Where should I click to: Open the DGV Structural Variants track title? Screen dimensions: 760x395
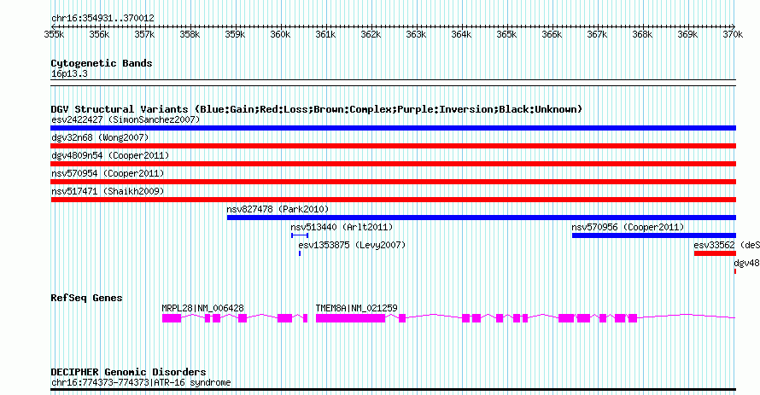coord(316,109)
